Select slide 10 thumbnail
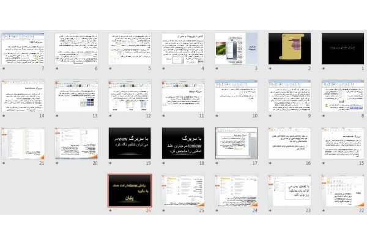 (x=236, y=96)
